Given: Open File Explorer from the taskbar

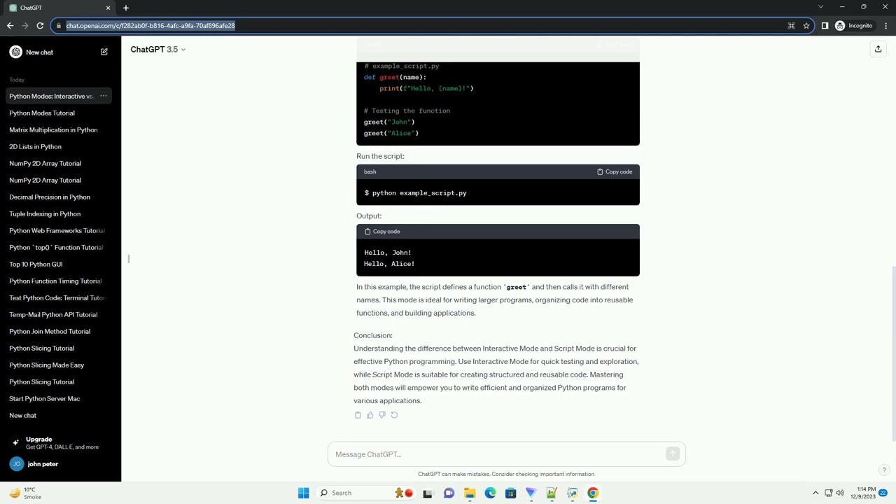Looking at the screenshot, I should point(470,493).
